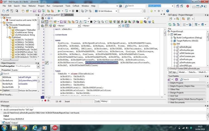This screenshot has height=131, width=209.
Task: Click the Save desktop layout icon
Action: [178, 6]
